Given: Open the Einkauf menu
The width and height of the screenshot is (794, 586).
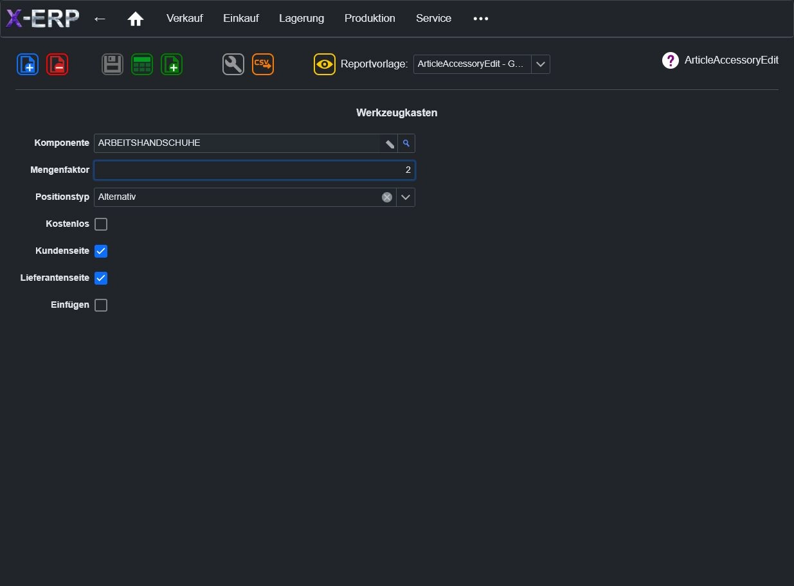Looking at the screenshot, I should click(x=241, y=19).
